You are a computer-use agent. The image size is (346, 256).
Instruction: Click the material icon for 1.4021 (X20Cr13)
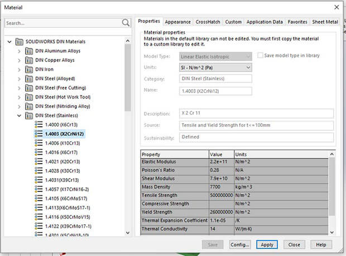coord(39,161)
